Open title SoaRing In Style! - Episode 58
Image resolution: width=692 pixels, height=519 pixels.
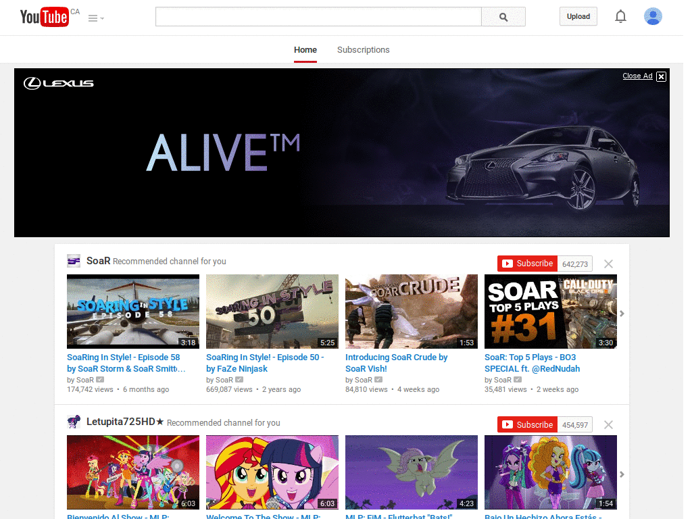pyautogui.click(x=126, y=363)
